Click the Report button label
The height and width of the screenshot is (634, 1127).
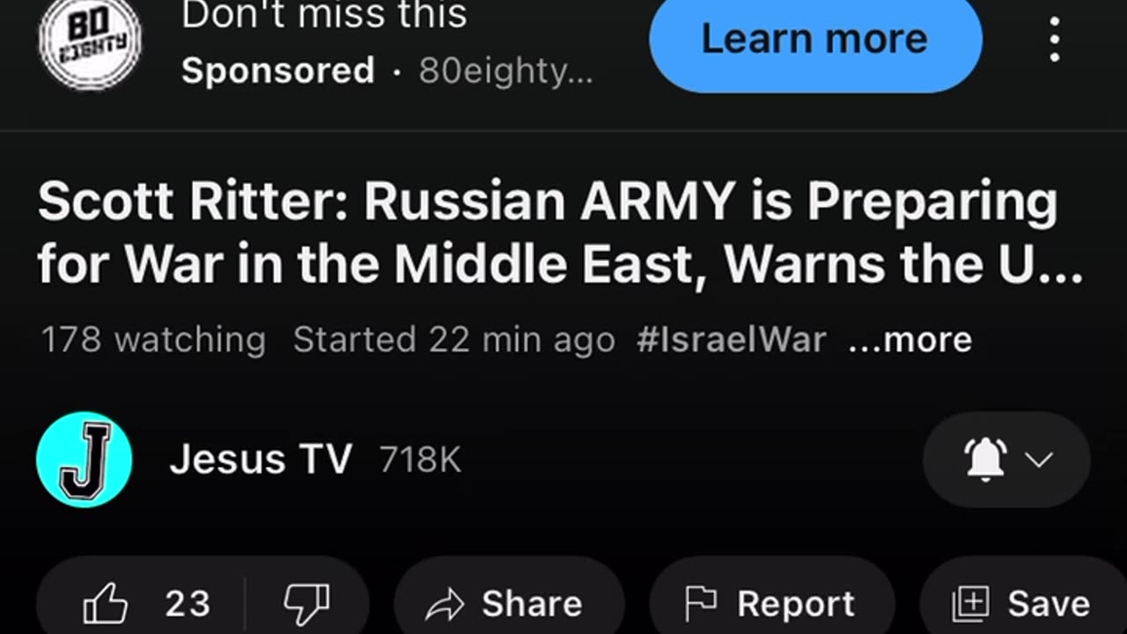[x=796, y=604]
